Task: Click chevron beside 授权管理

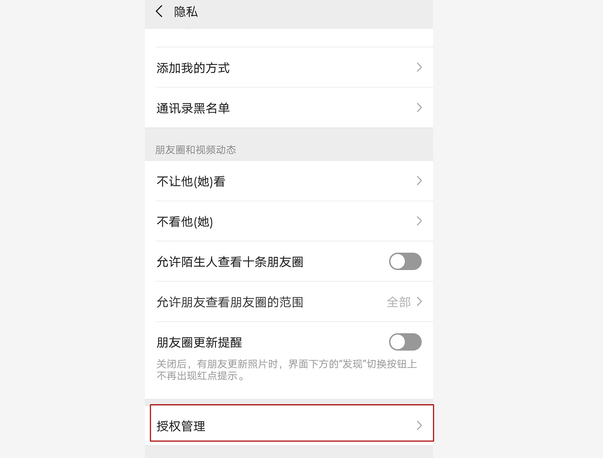Action: pos(419,425)
